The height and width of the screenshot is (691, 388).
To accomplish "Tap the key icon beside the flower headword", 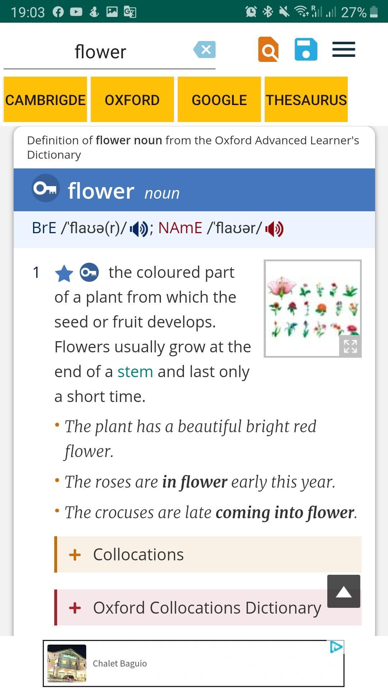I will coord(46,188).
